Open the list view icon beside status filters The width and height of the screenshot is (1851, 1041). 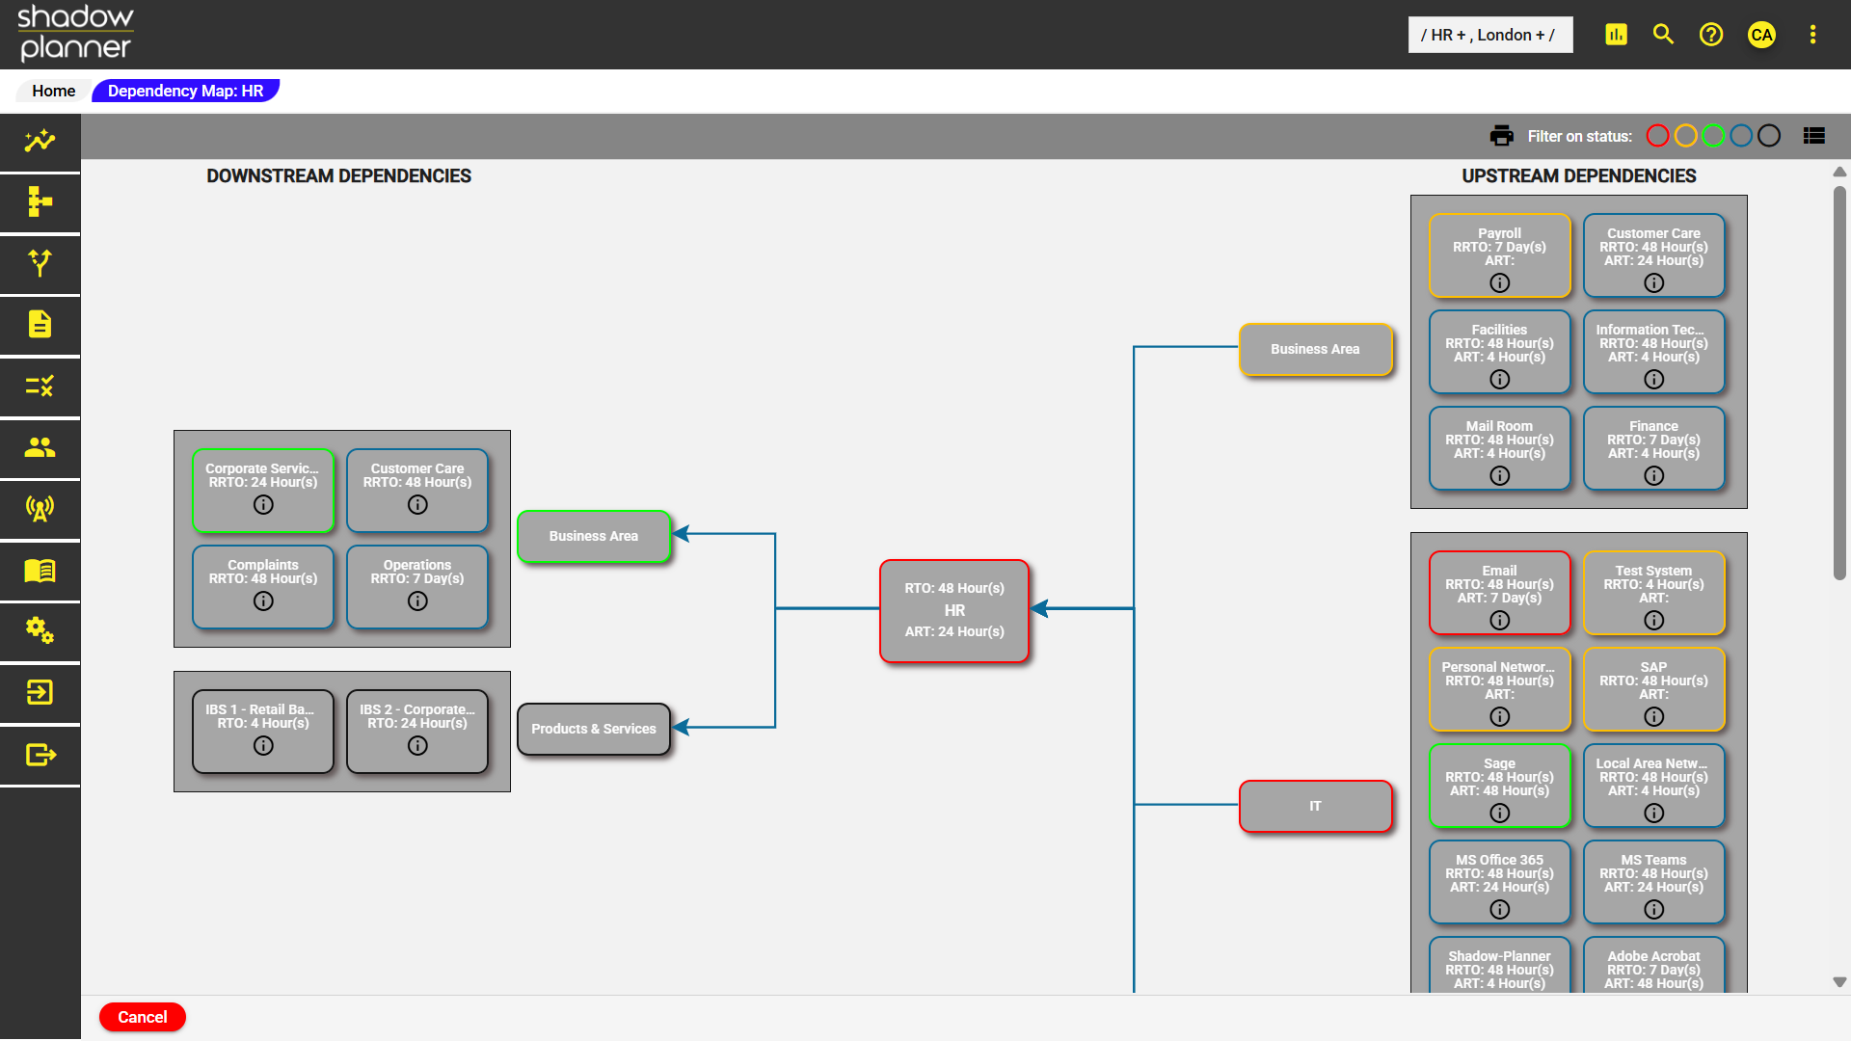tap(1814, 135)
